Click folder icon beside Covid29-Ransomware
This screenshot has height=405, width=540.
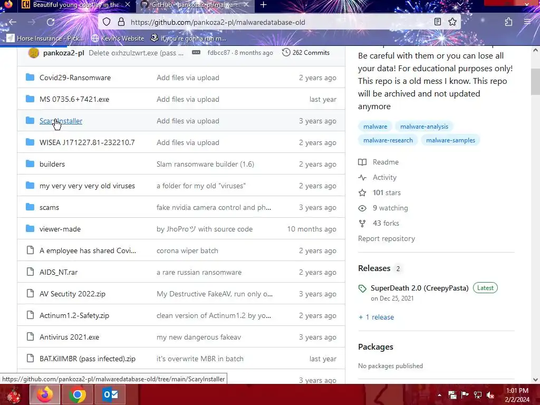[x=30, y=77]
